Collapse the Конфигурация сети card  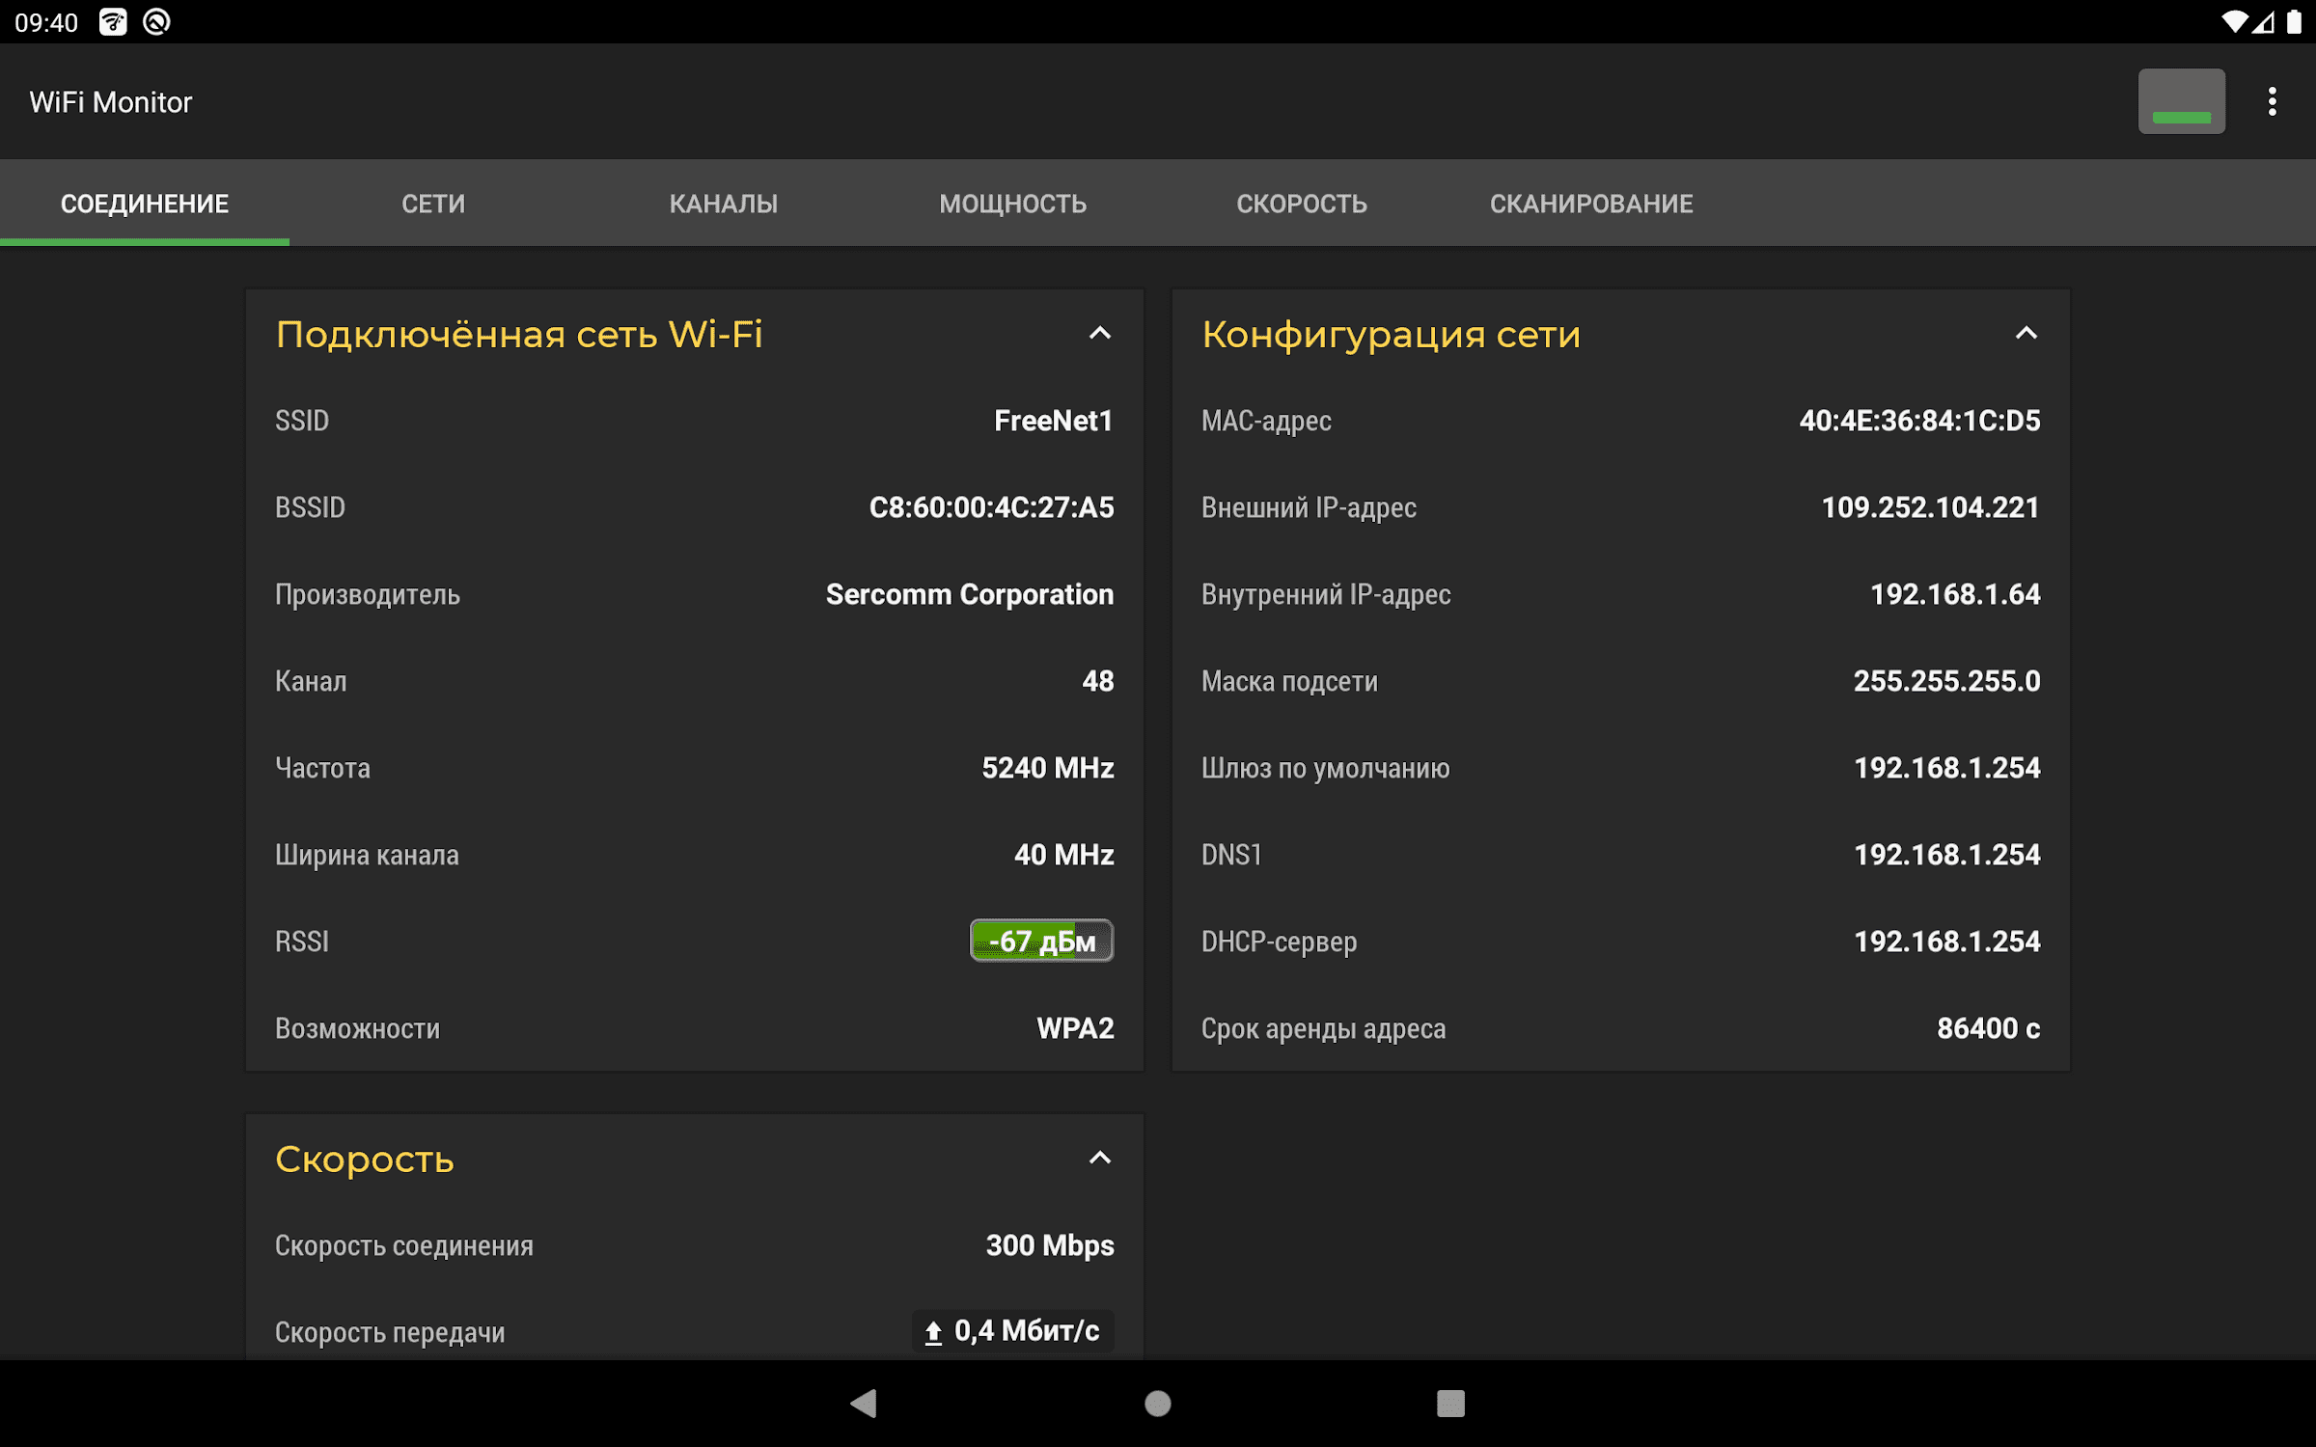tap(2026, 334)
